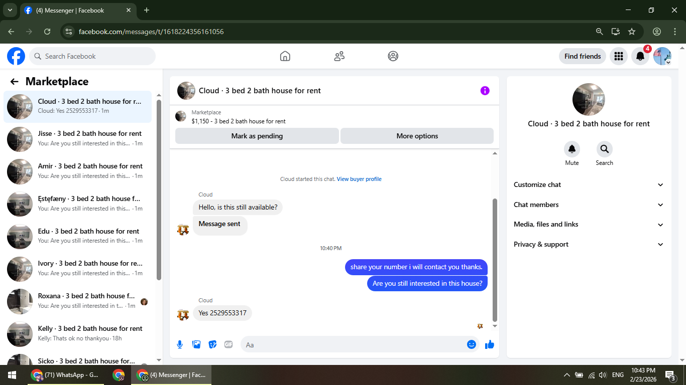Open the Windows Start button
Image resolution: width=686 pixels, height=385 pixels.
click(x=12, y=375)
